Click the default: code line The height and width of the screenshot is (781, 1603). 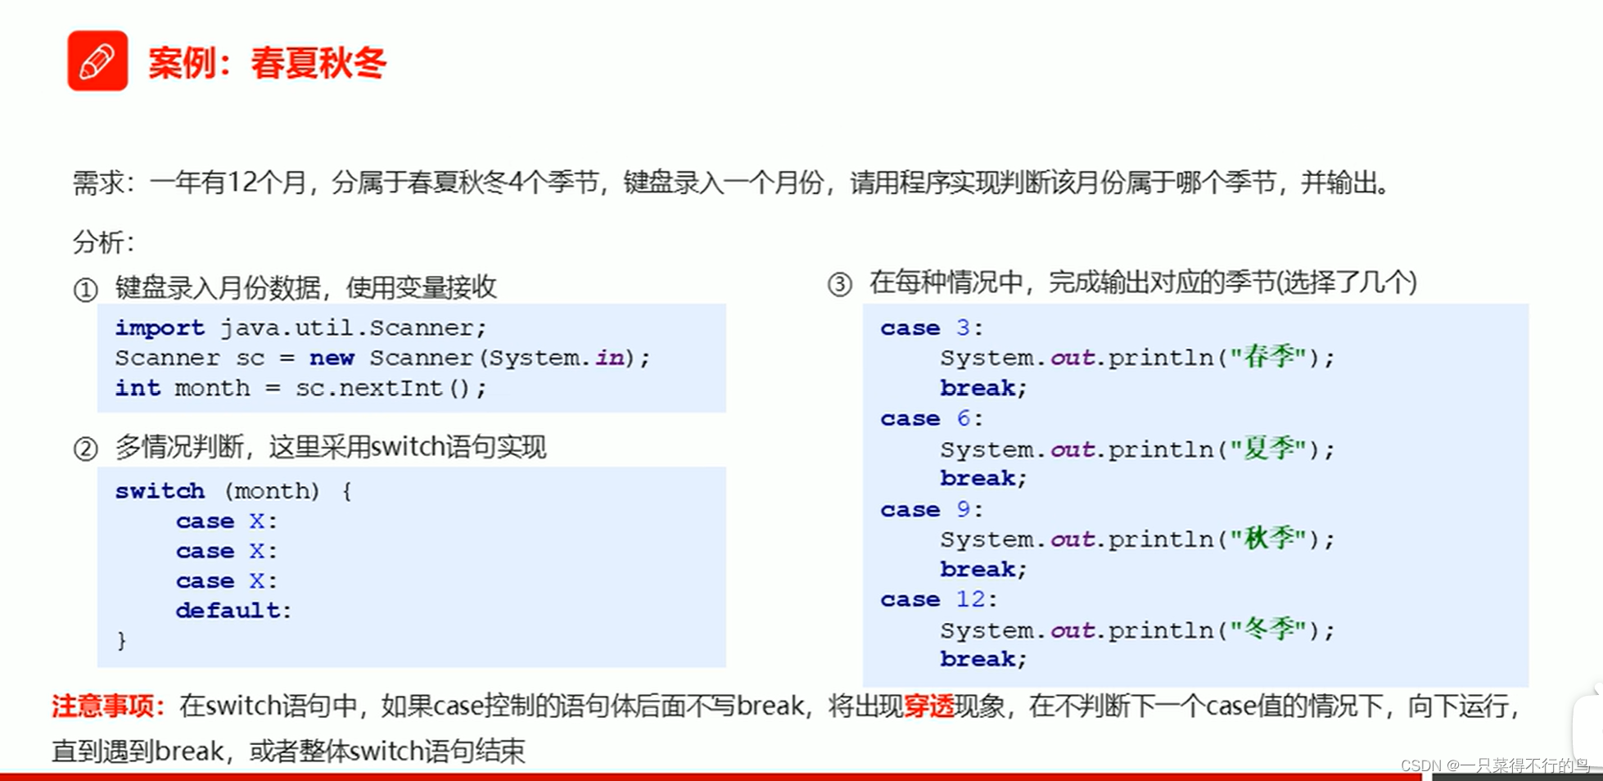(x=233, y=611)
